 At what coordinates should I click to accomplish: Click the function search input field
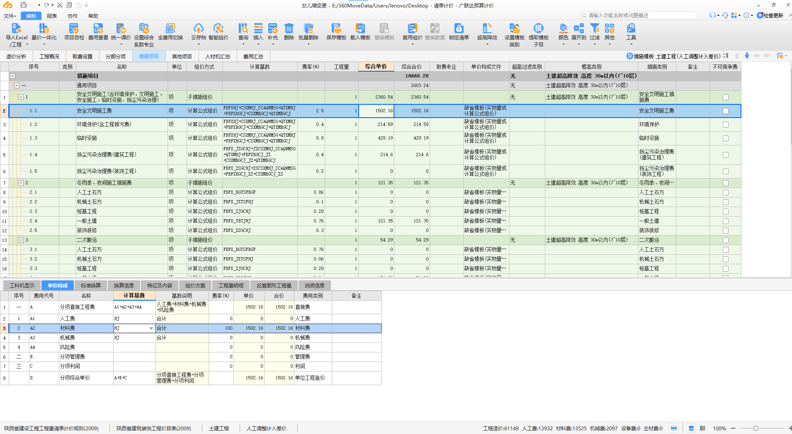(x=638, y=15)
